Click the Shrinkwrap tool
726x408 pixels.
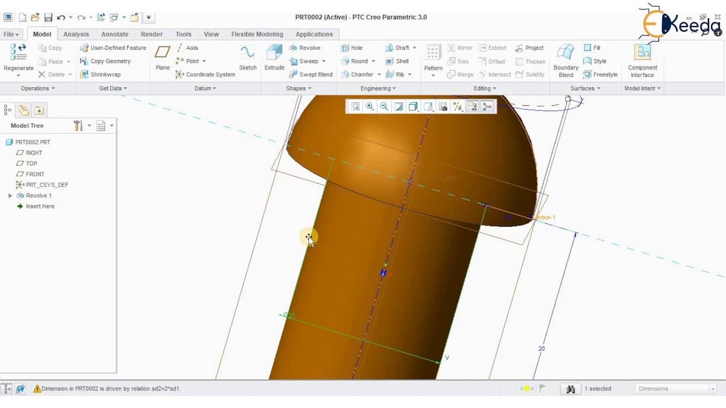point(100,74)
